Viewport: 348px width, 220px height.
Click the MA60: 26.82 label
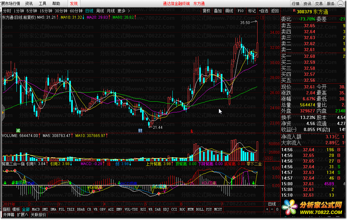click(123, 17)
